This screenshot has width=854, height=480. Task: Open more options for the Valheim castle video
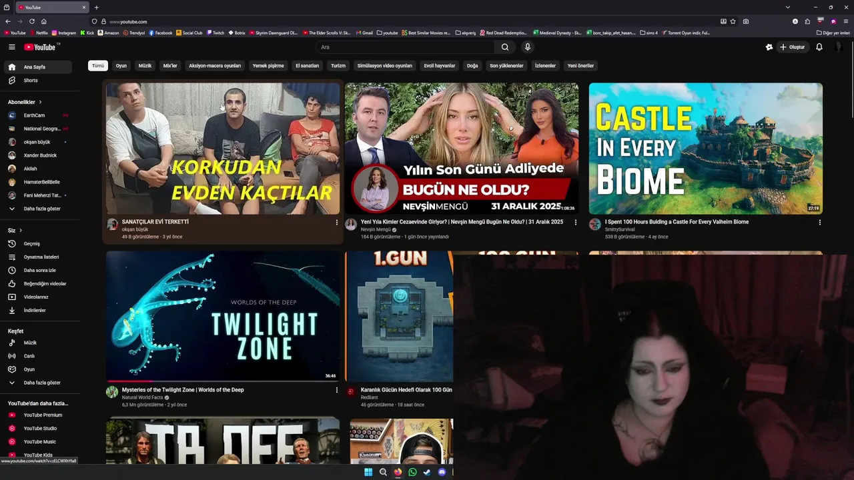pyautogui.click(x=819, y=223)
